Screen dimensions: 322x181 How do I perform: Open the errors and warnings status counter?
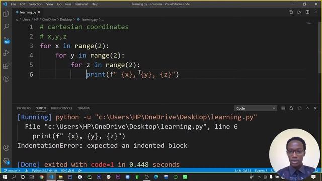(68, 171)
